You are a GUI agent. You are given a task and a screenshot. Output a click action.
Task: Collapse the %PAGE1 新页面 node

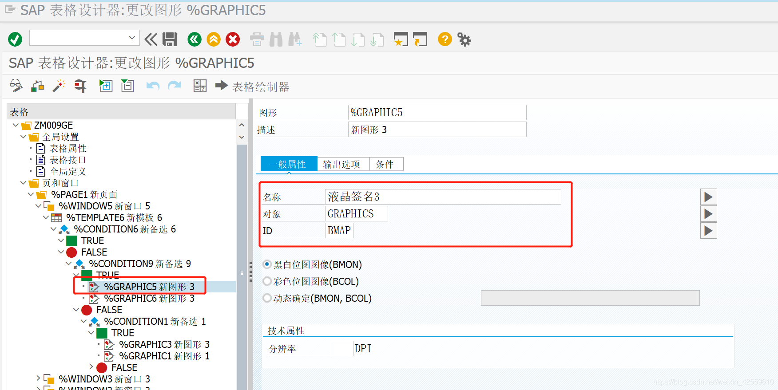[31, 194]
